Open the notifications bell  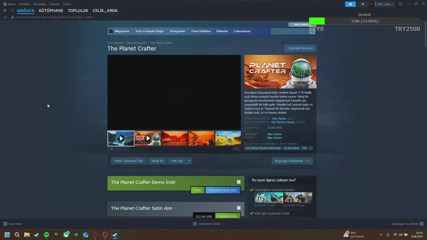[x=363, y=4]
